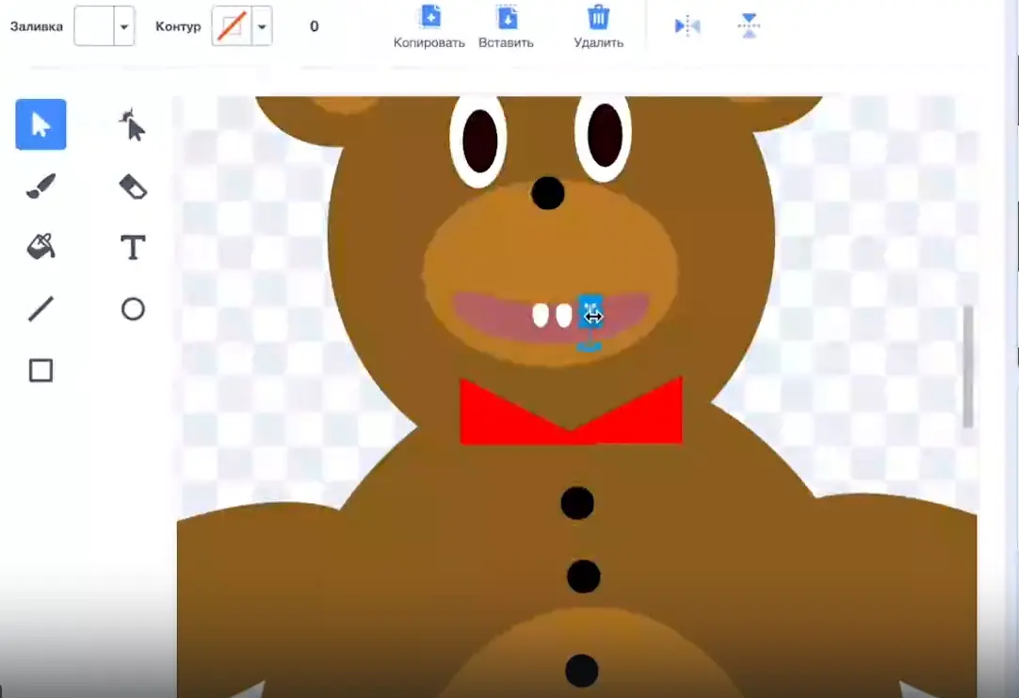Image resolution: width=1019 pixels, height=698 pixels.
Task: Select the Circle tool
Action: click(133, 309)
